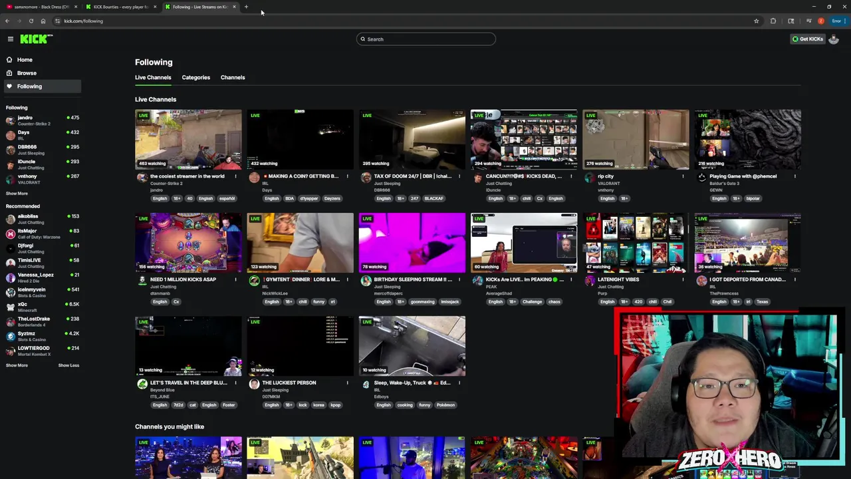Open options menu for 'MAKING A COIN' stream
Viewport: 851px width, 479px height.
click(x=347, y=176)
